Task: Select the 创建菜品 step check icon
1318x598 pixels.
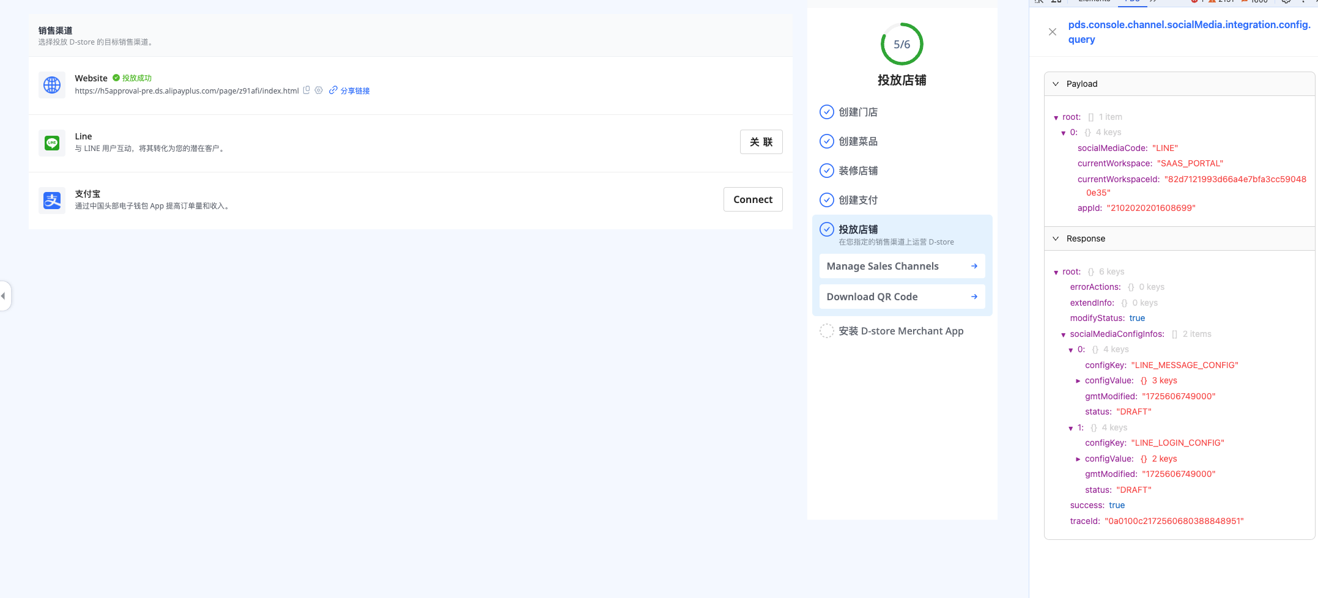Action: click(x=826, y=141)
